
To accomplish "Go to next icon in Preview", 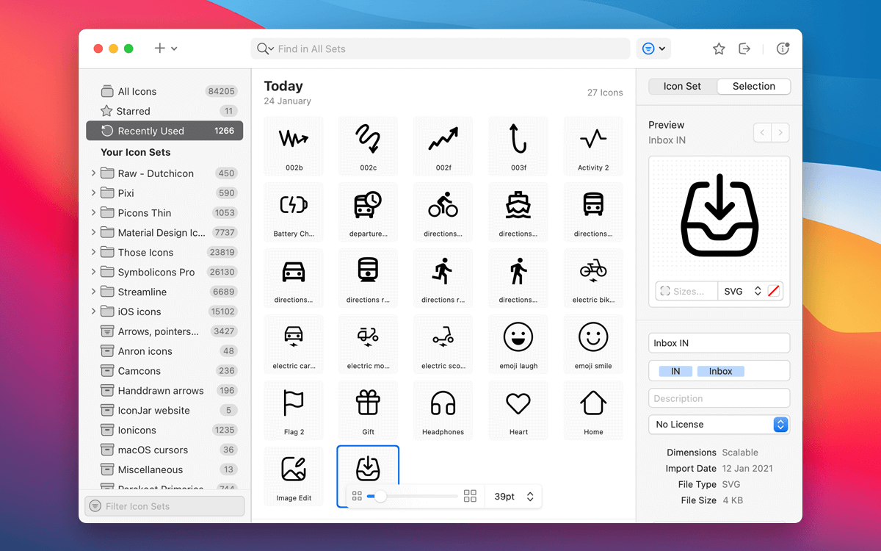I will coord(780,133).
